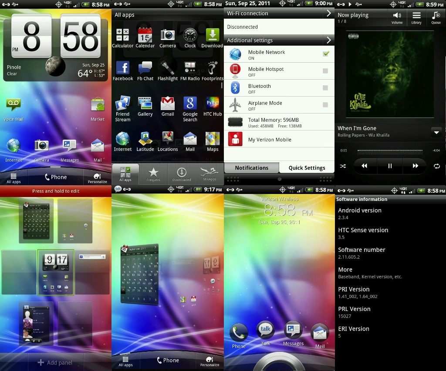Open the Maps app

213,141
